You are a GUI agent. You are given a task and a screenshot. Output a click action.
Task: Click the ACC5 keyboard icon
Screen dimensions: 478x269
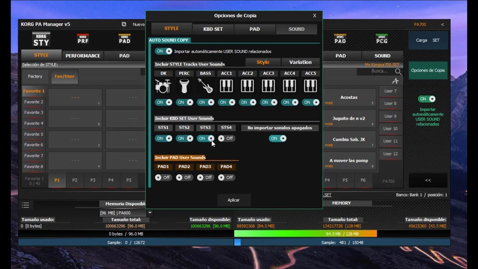[x=310, y=86]
